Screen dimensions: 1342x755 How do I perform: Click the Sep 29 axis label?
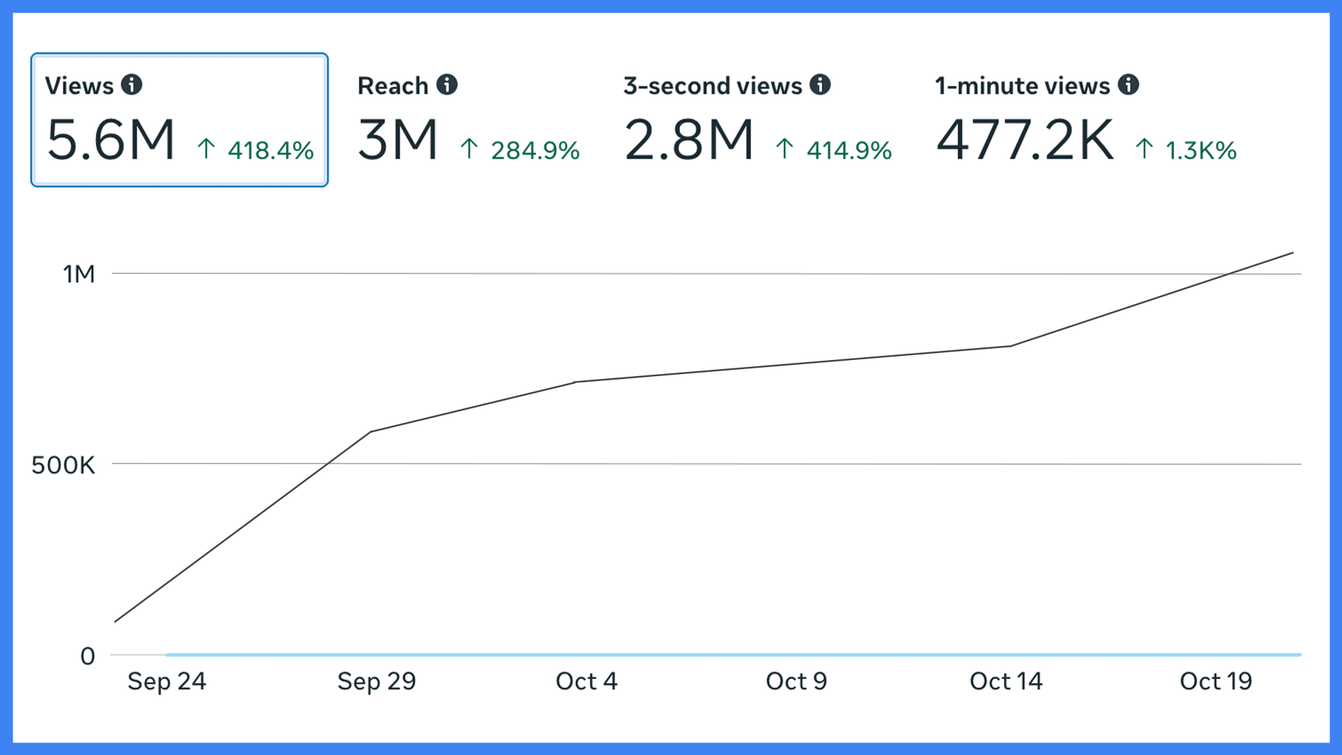376,681
